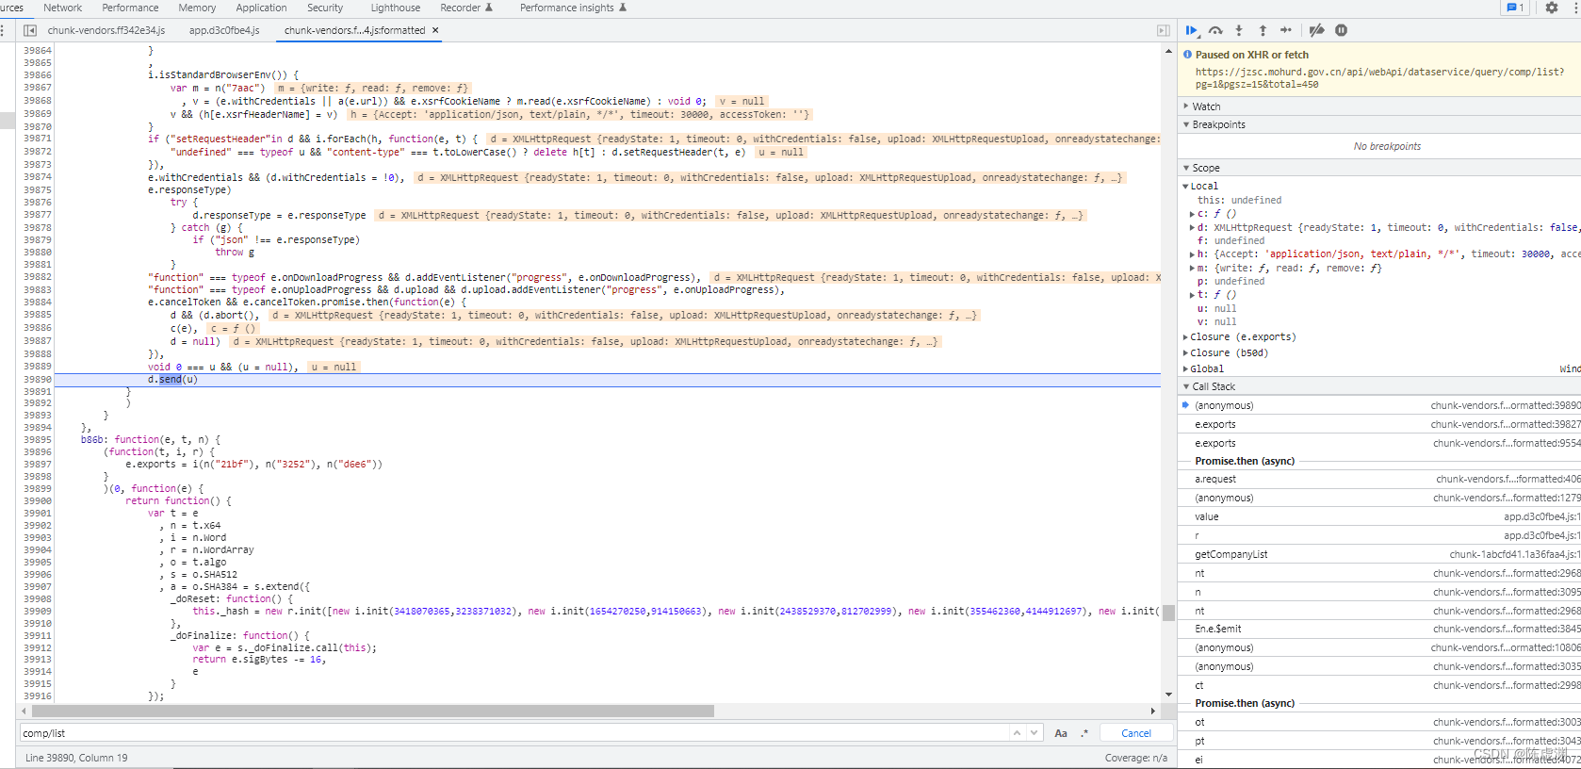
Task: Resume script execution in debugger
Action: click(1192, 30)
